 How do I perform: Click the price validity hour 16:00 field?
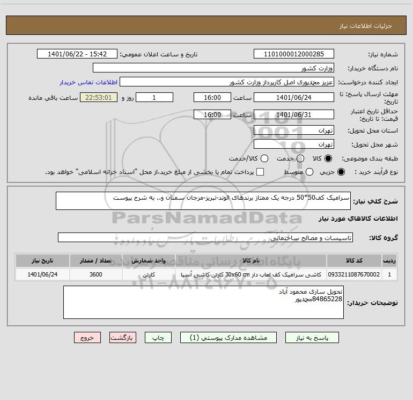(212, 114)
